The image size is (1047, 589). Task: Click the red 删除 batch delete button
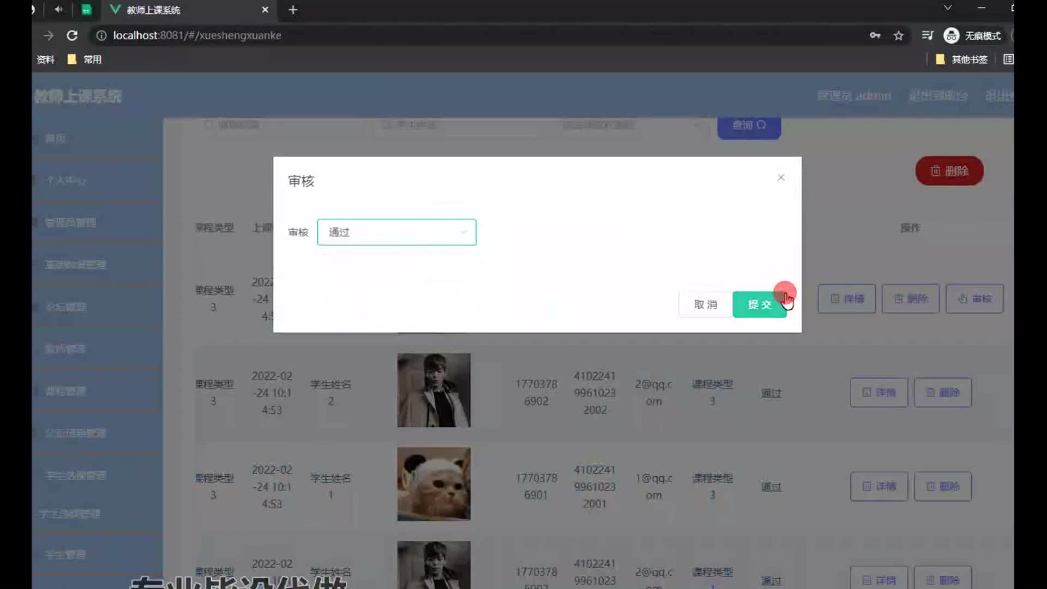[949, 171]
